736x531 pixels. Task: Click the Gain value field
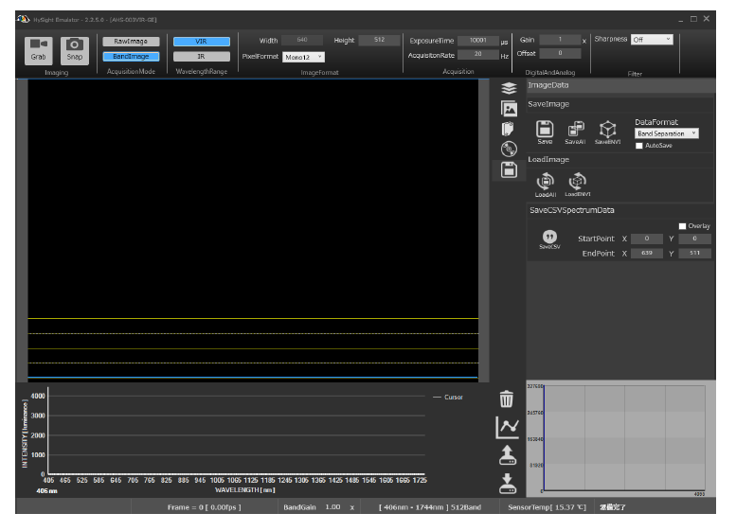tap(560, 40)
